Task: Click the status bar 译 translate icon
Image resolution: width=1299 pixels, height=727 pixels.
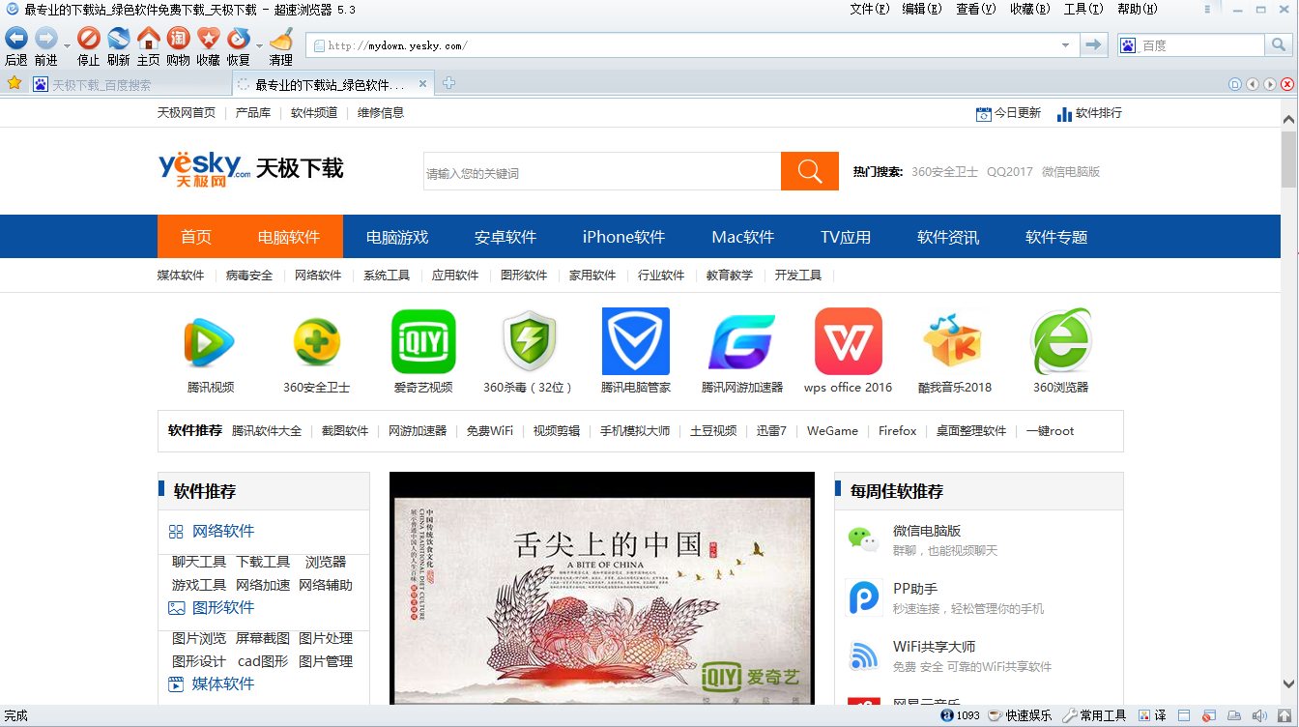Action: [x=1153, y=715]
